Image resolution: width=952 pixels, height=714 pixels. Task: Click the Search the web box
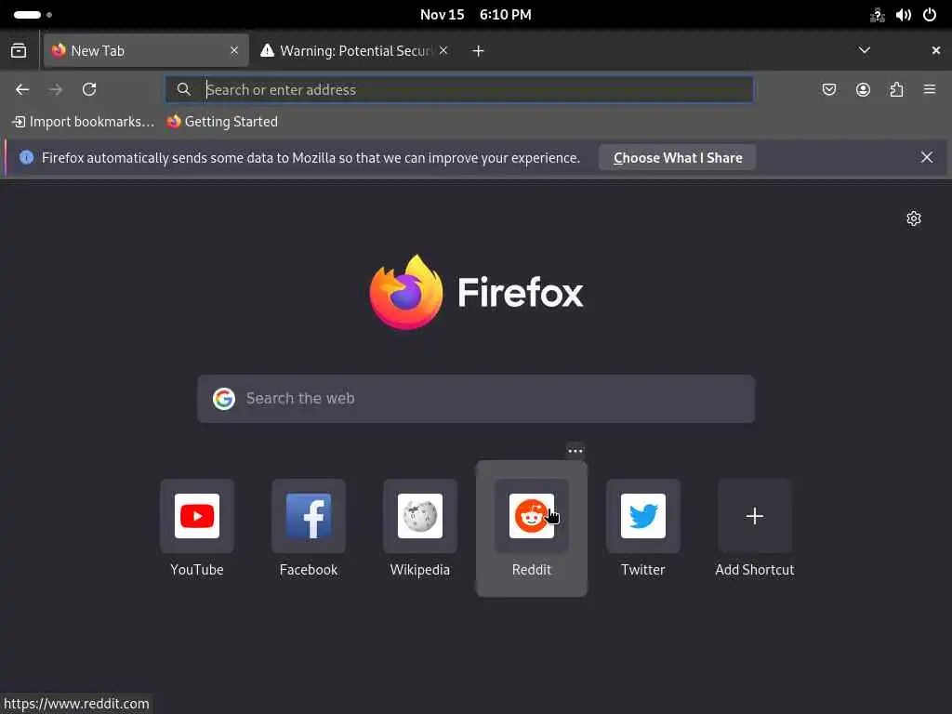(x=476, y=399)
